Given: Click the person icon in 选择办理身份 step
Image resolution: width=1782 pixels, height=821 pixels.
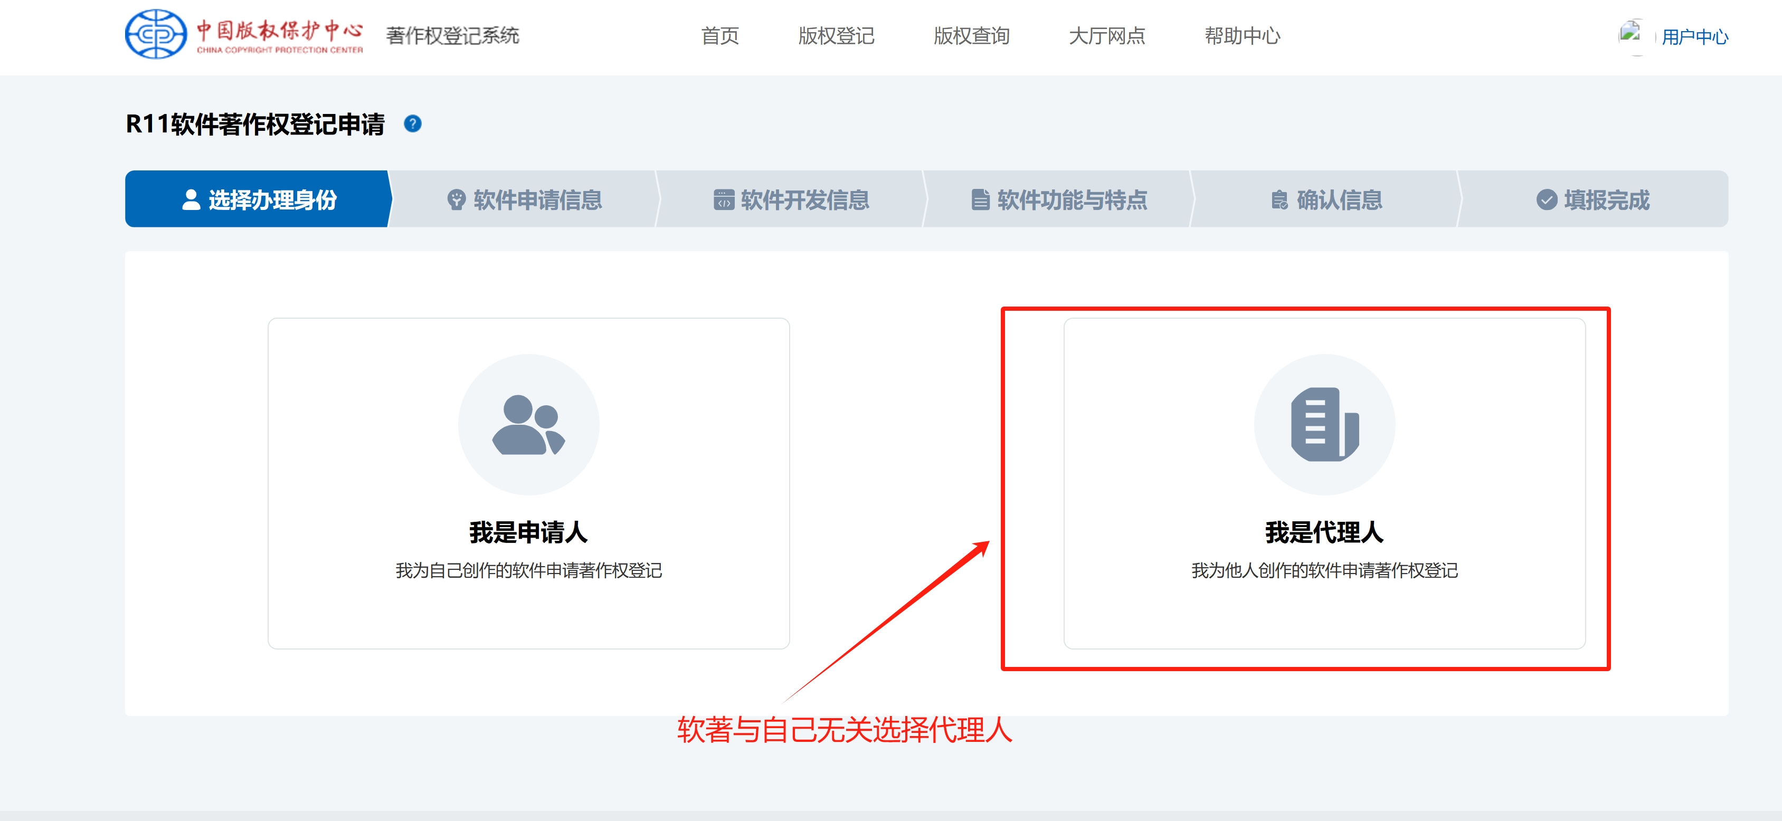Looking at the screenshot, I should (191, 200).
